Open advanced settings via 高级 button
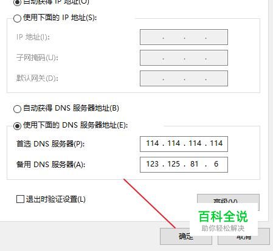 [x=228, y=199]
